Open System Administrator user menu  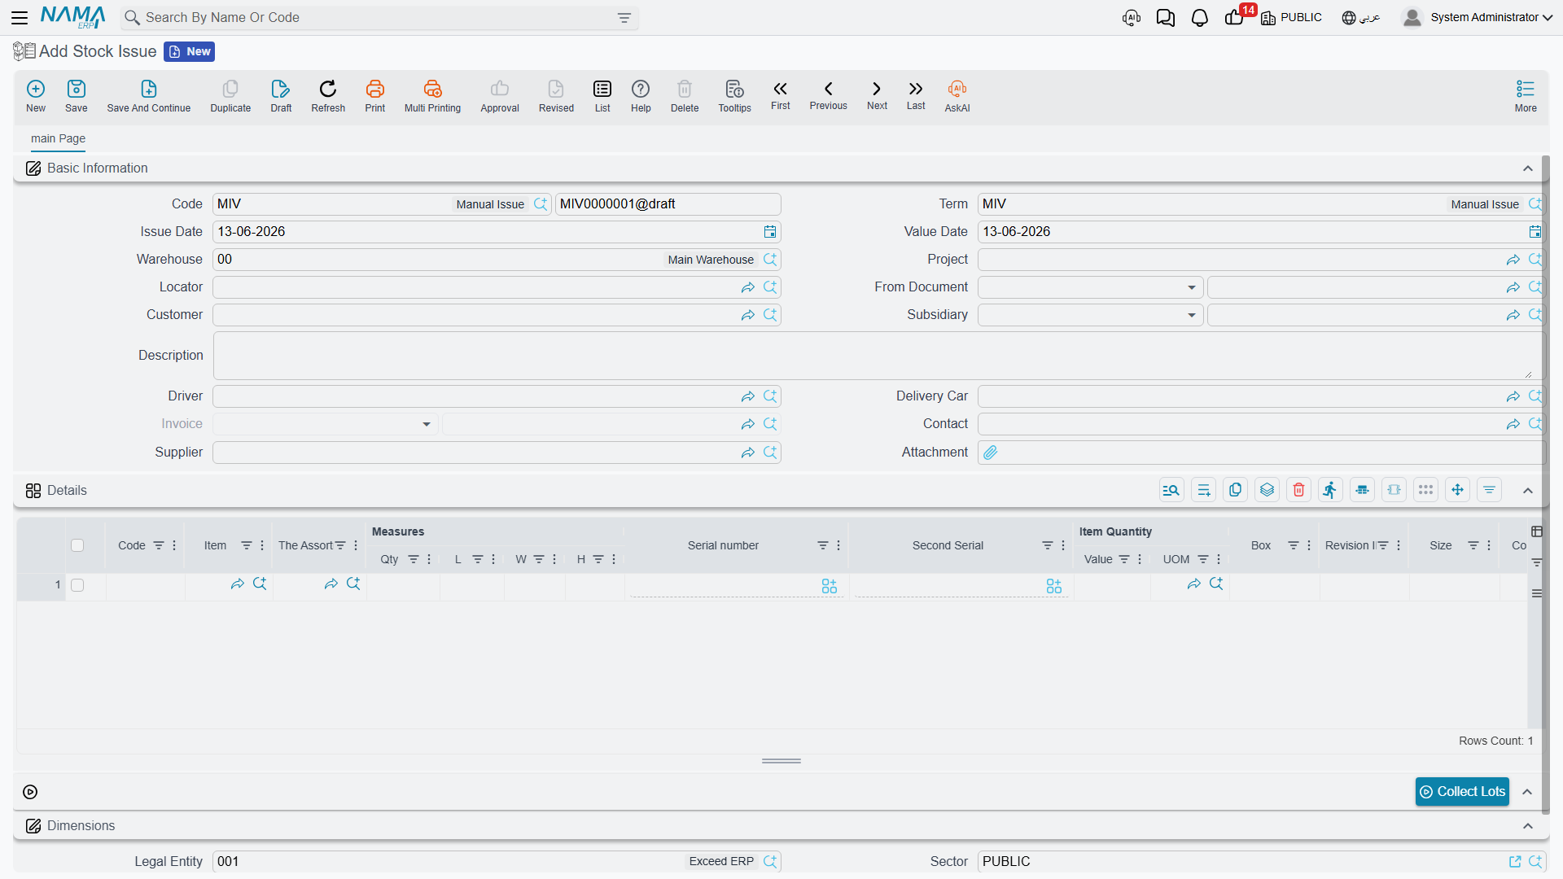point(1478,18)
